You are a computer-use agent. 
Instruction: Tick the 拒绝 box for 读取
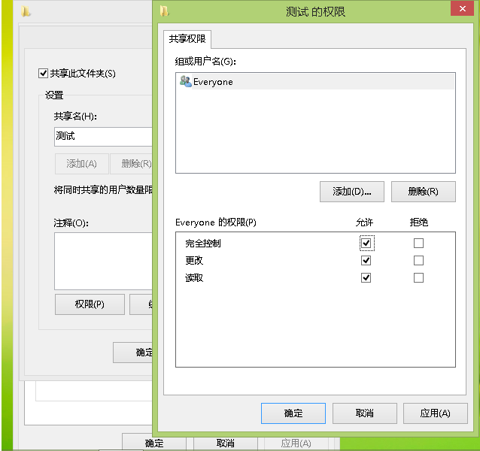point(419,278)
